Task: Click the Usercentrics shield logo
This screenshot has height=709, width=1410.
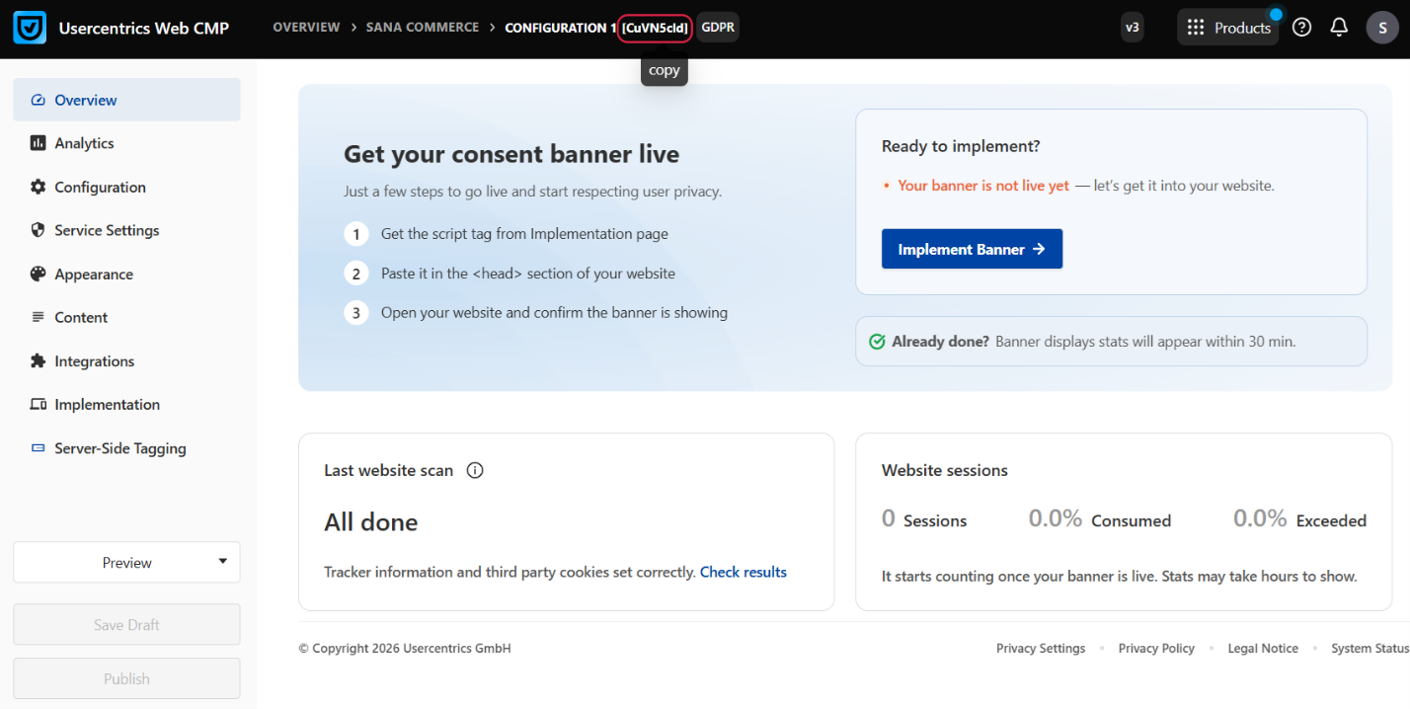Action: (x=30, y=28)
